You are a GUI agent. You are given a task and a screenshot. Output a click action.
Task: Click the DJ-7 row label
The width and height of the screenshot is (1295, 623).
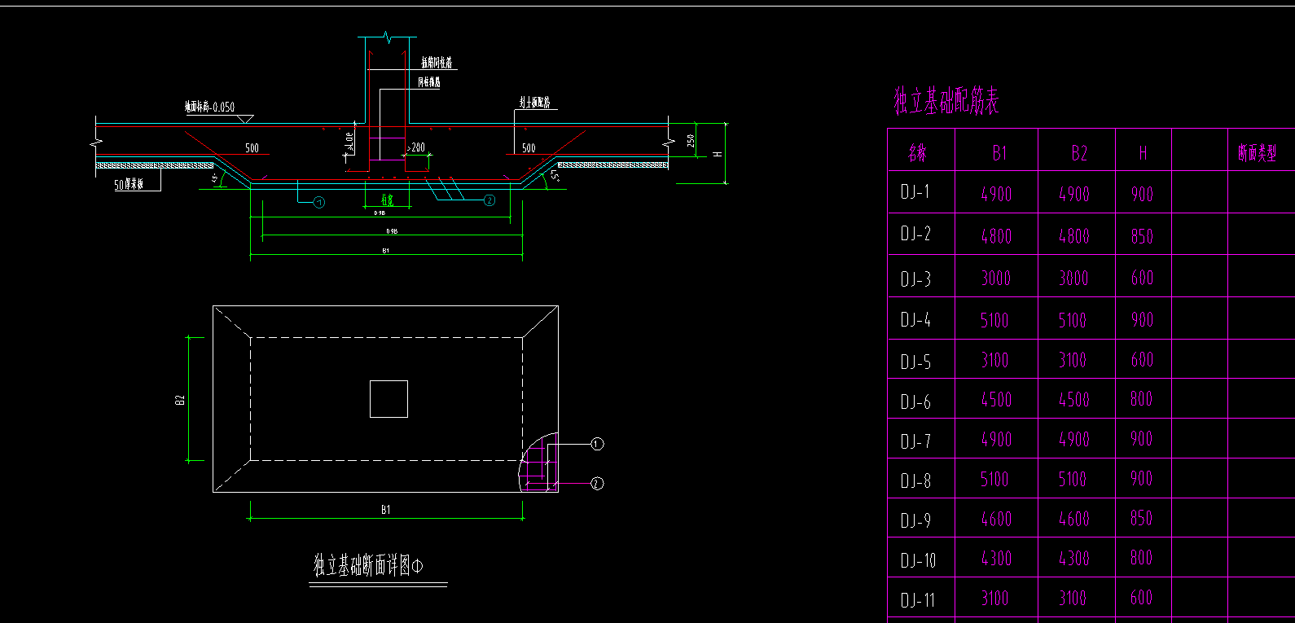[x=915, y=441]
